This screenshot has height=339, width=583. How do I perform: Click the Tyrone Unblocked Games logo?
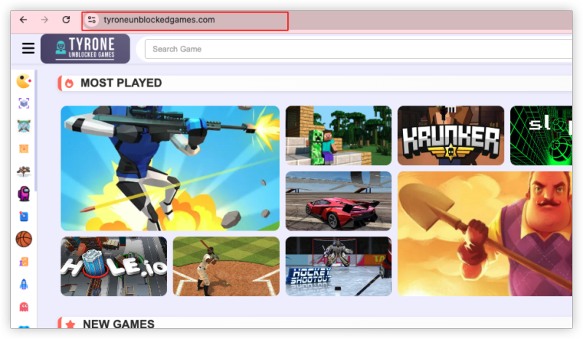[85, 49]
